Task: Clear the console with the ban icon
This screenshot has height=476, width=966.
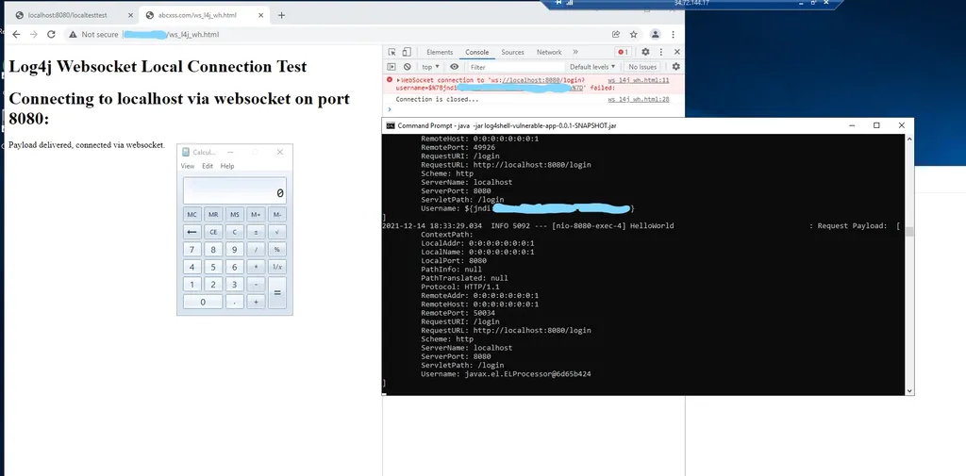Action: point(407,67)
